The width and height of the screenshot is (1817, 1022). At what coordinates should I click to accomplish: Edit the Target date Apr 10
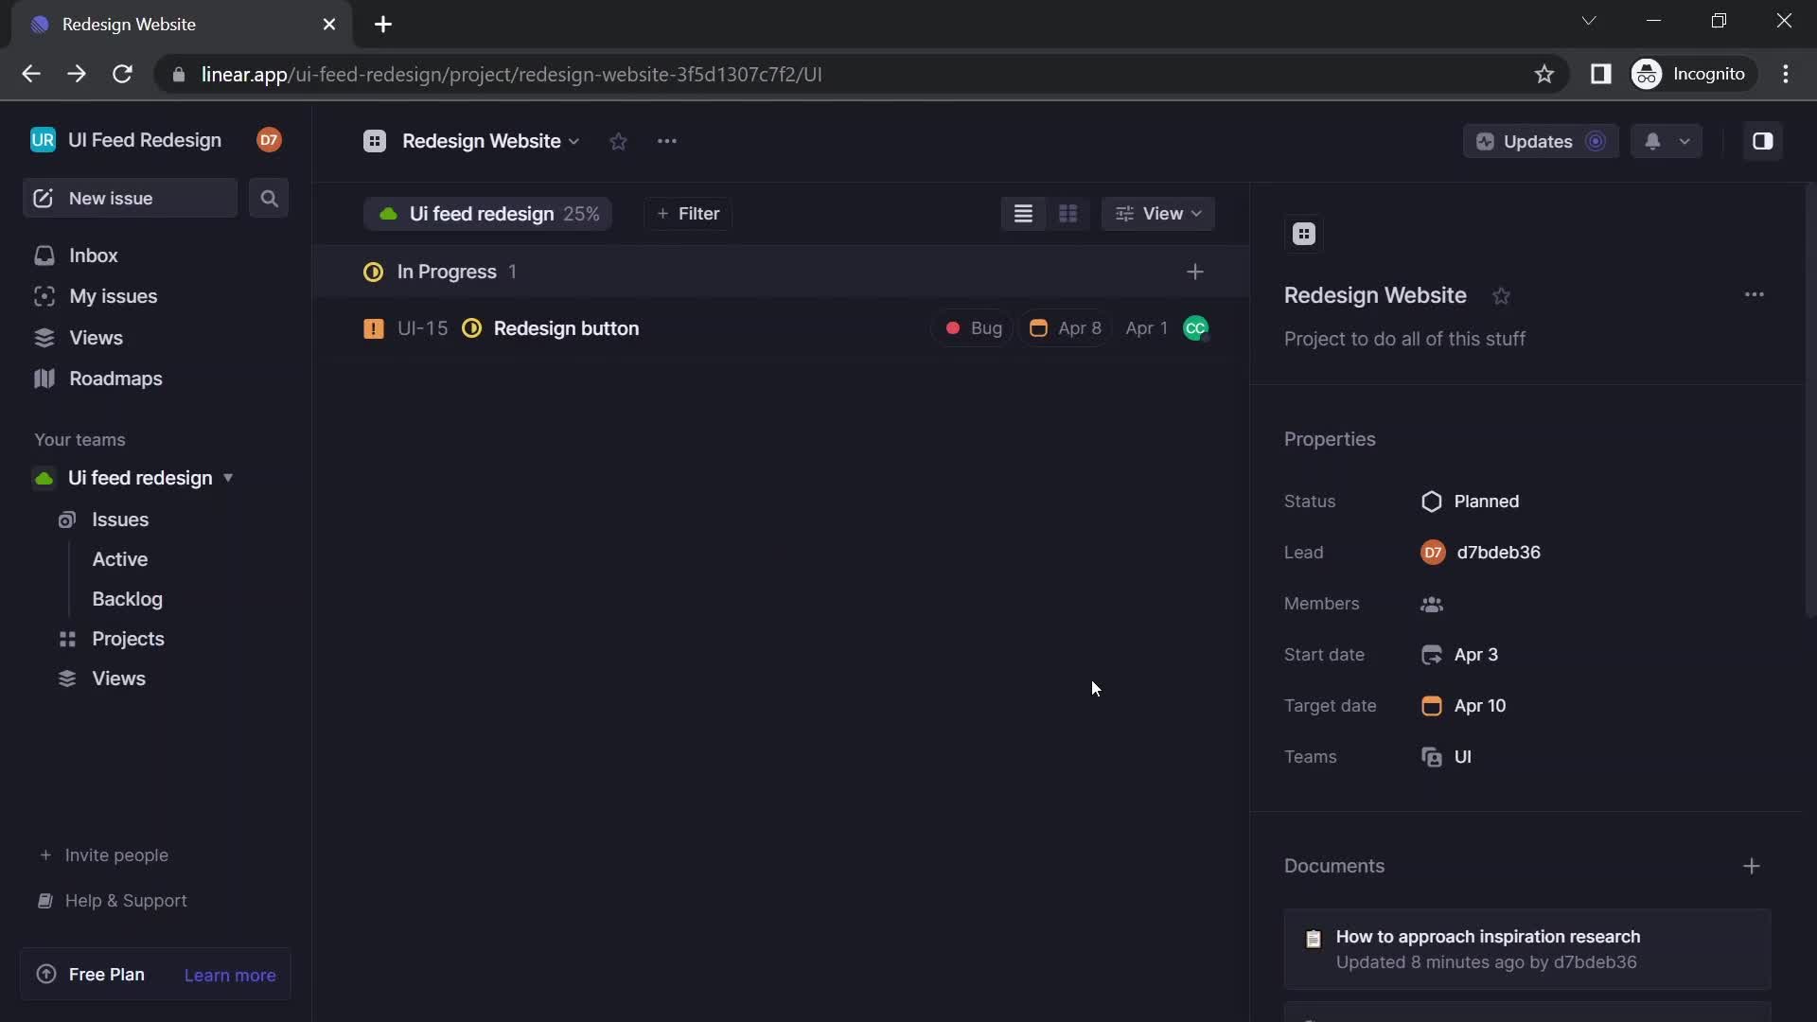point(1463,706)
